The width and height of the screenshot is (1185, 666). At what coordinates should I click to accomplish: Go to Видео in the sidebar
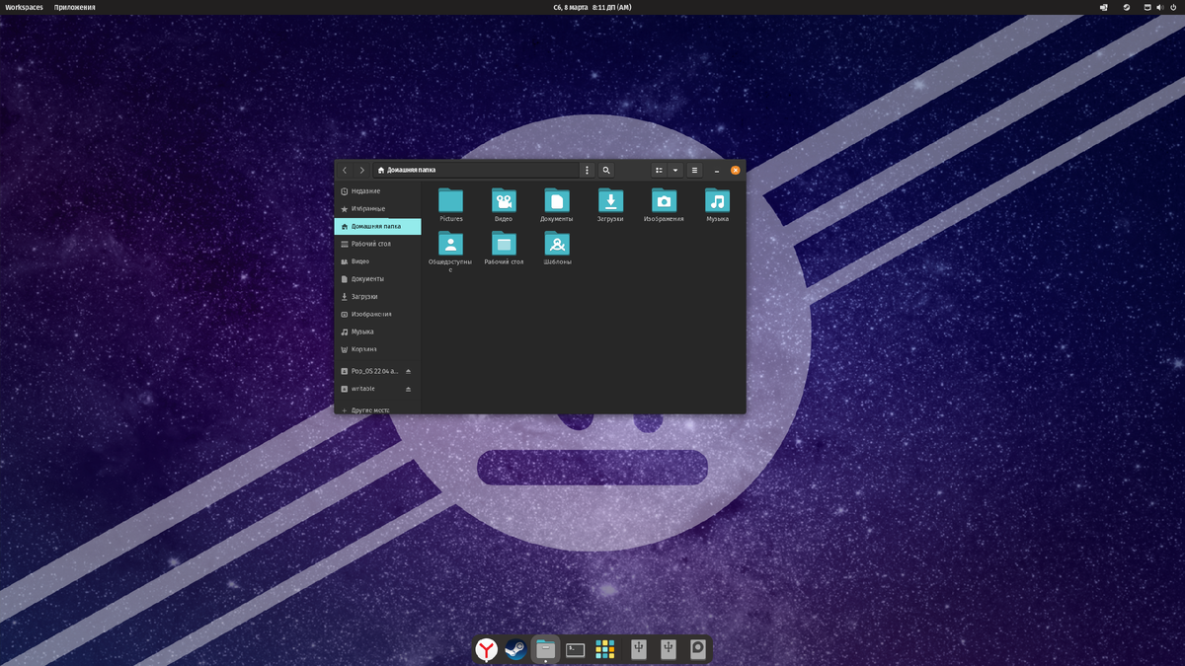coord(377,261)
